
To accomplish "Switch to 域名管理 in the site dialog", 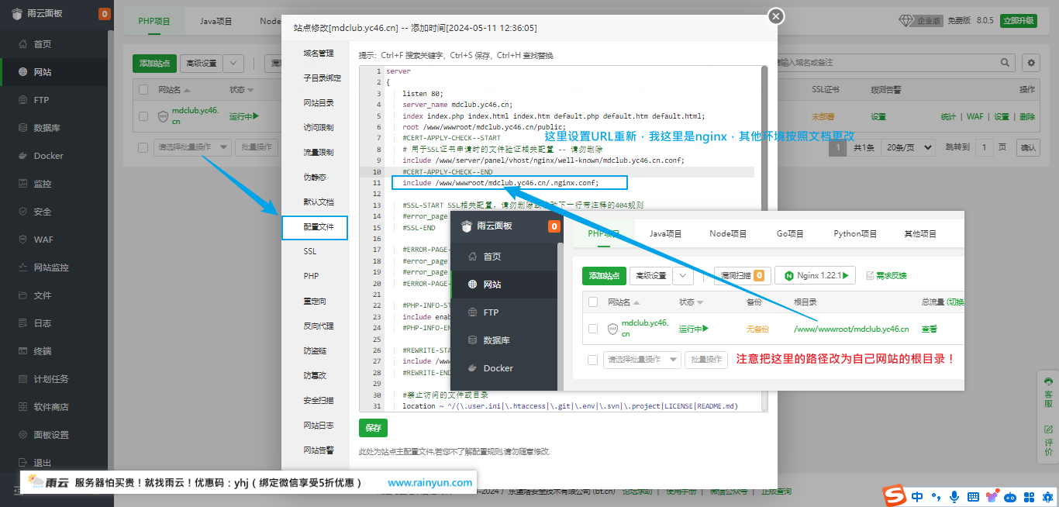I will point(319,53).
